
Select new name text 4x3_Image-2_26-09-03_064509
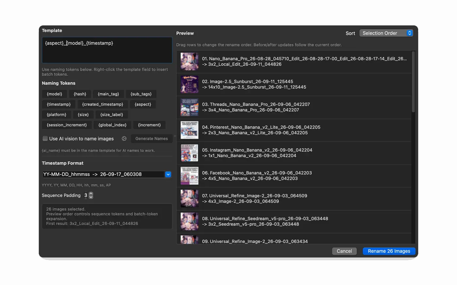[244, 201]
